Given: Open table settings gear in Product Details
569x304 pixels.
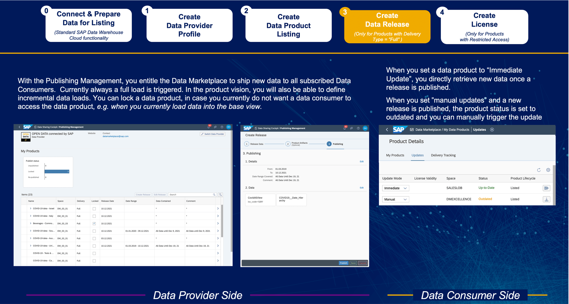Looking at the screenshot, I should (x=548, y=170).
